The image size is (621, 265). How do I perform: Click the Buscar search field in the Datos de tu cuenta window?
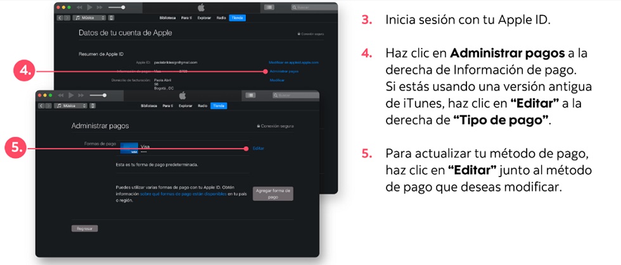point(314,7)
